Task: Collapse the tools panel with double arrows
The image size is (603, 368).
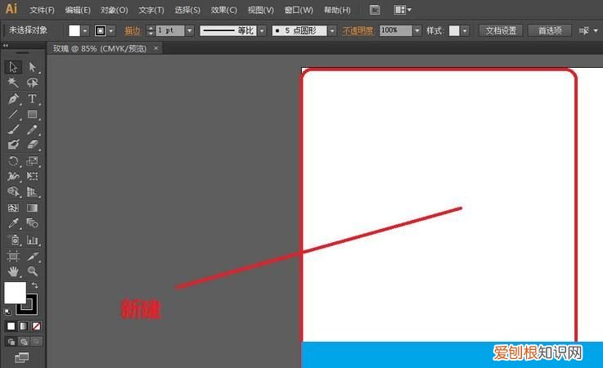Action: click(6, 45)
